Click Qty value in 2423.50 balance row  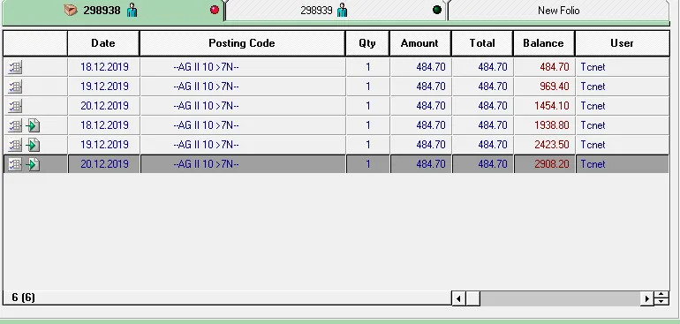tap(367, 145)
